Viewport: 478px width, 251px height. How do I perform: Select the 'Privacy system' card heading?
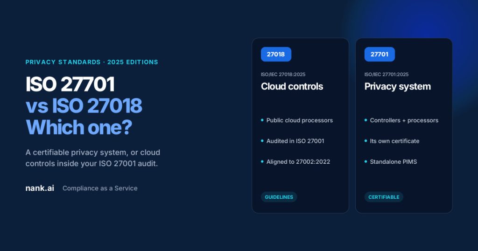pos(398,87)
